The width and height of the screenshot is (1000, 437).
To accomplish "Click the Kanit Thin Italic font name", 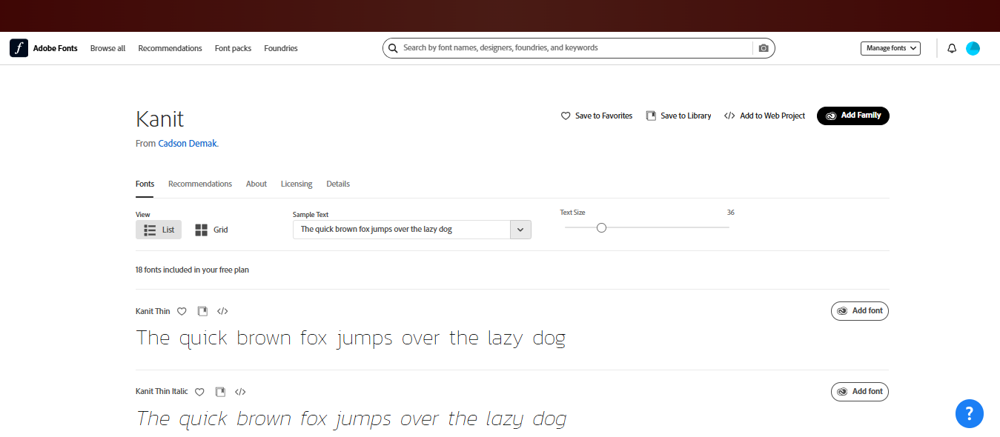I will click(162, 391).
